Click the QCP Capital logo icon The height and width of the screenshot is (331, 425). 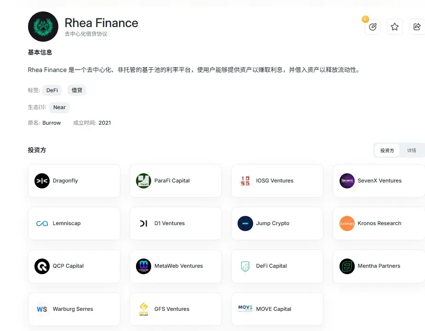pyautogui.click(x=42, y=266)
